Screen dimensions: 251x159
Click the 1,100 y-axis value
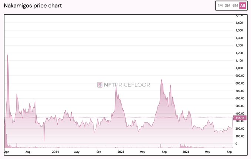239,60
